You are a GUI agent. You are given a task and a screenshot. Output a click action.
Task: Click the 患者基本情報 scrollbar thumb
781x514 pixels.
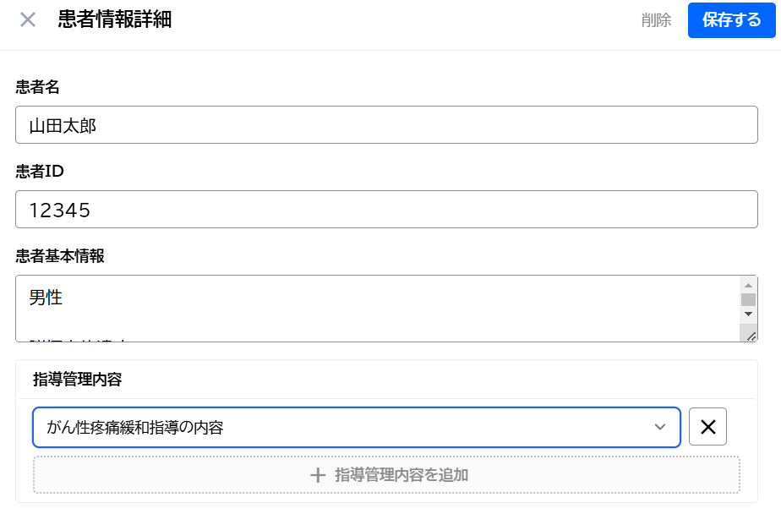click(x=748, y=299)
